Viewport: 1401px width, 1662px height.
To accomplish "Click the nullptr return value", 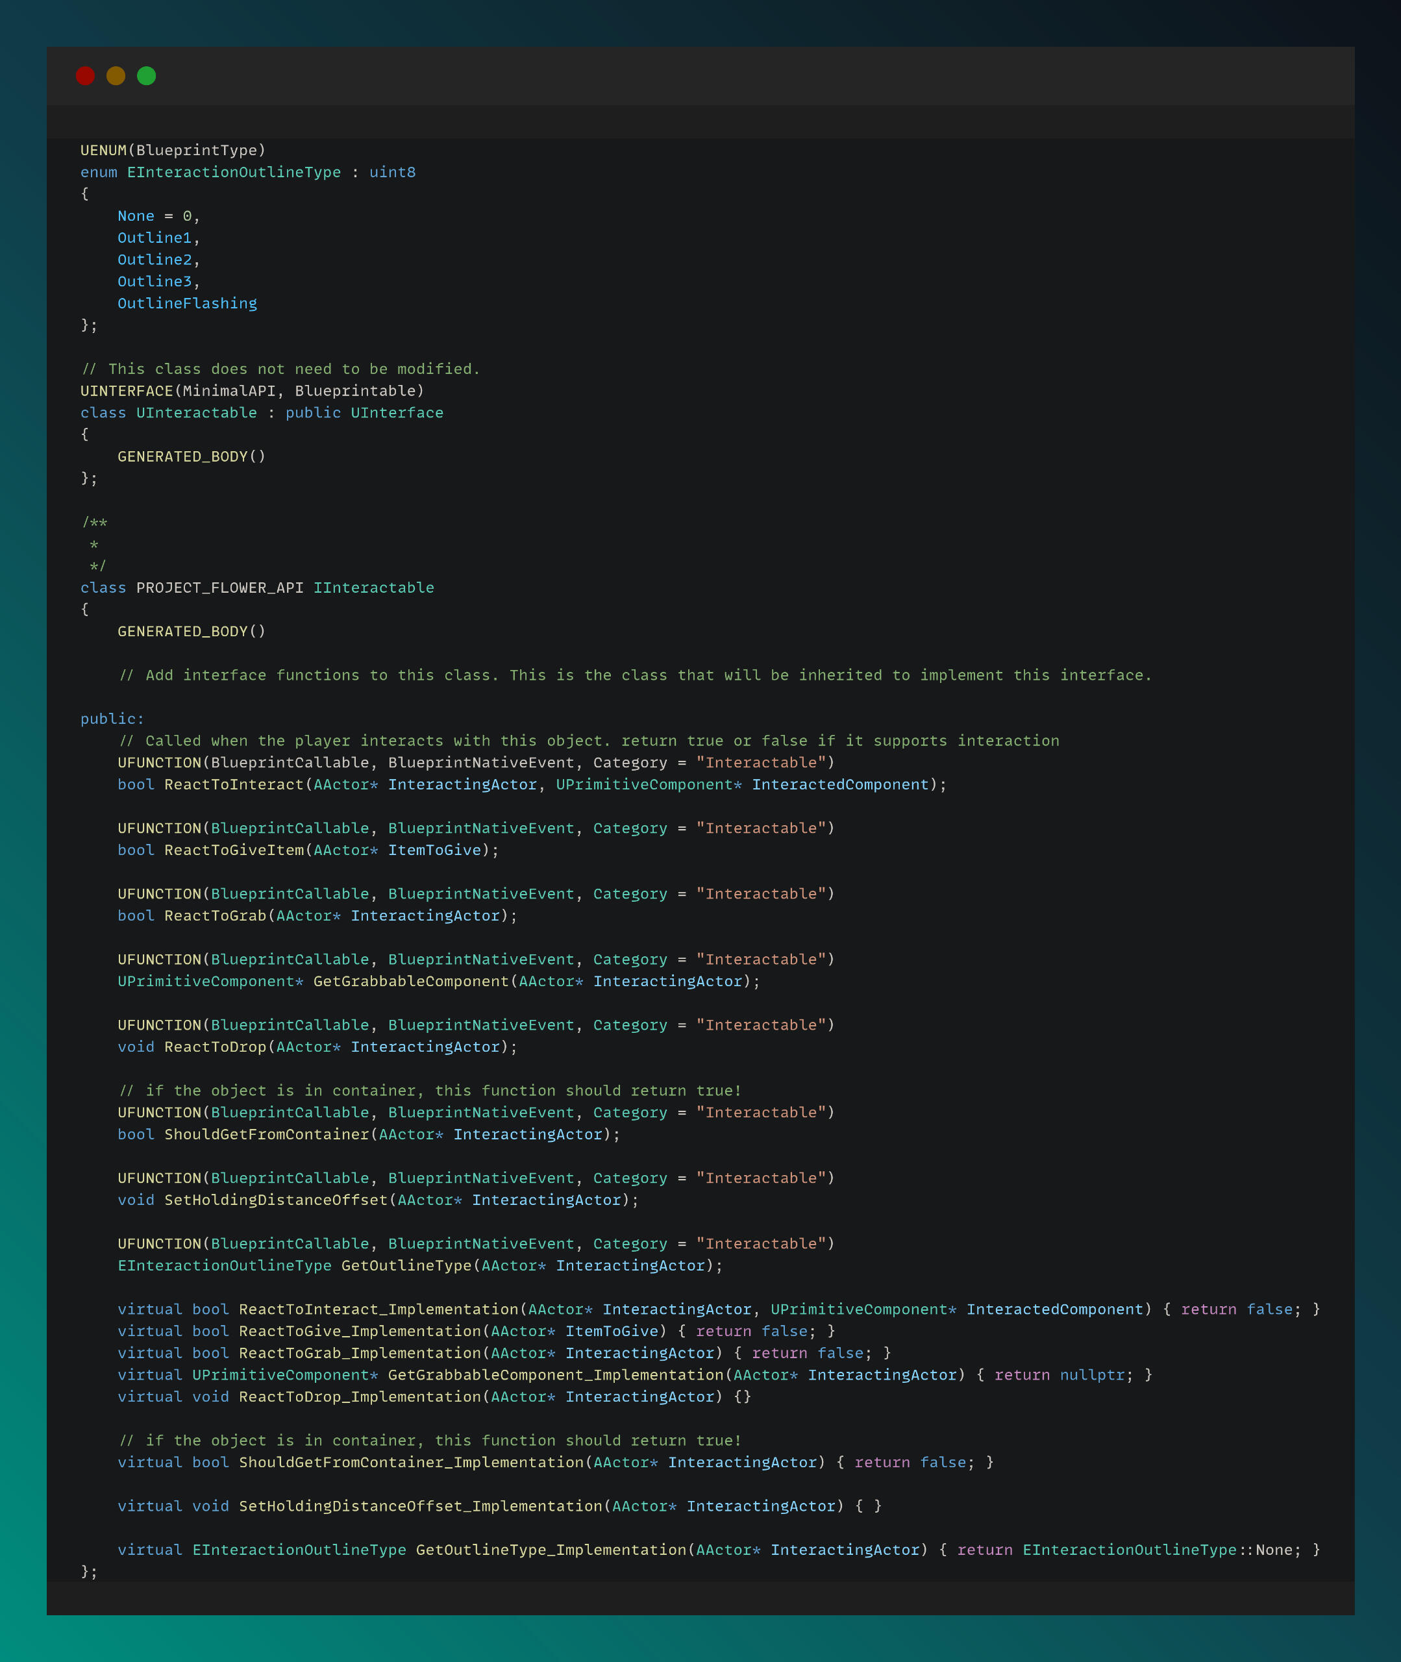I will point(1092,1374).
